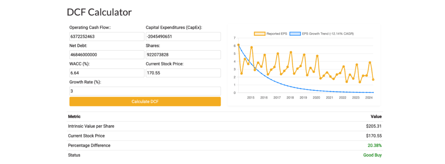The height and width of the screenshot is (164, 445).
Task: Click the Current Stock Price table row label
Action: tap(86, 136)
